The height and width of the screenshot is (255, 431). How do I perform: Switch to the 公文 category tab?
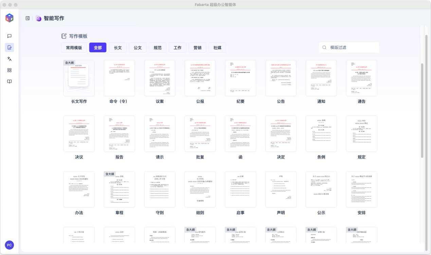(138, 48)
